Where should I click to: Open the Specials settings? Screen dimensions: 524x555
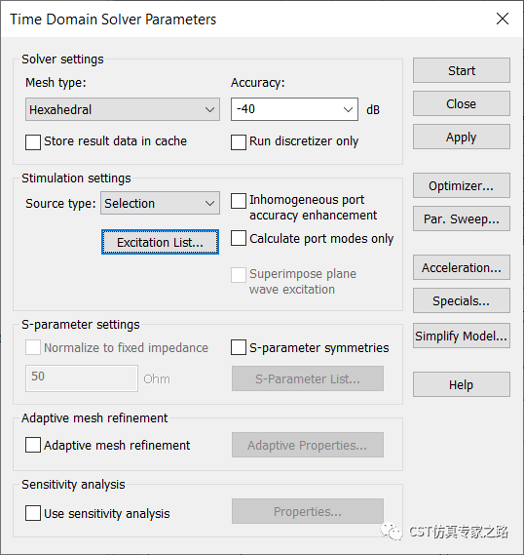coord(461,300)
